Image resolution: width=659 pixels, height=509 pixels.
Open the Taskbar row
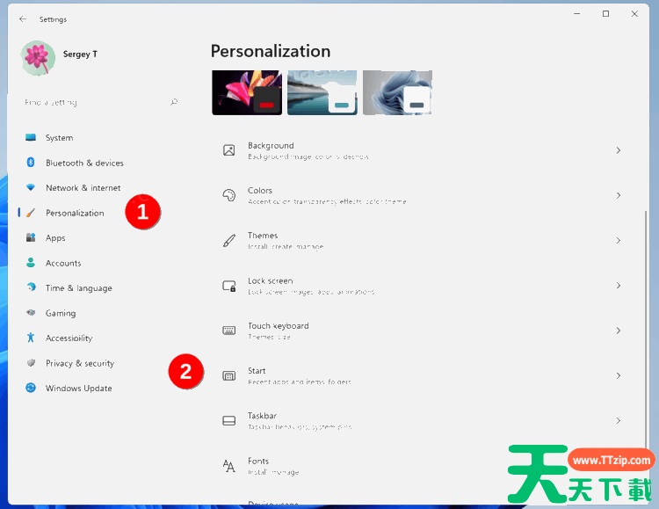click(422, 420)
